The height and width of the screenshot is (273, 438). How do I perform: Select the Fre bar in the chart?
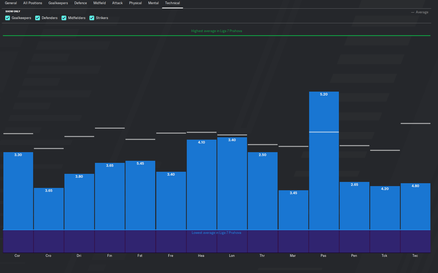(171, 201)
